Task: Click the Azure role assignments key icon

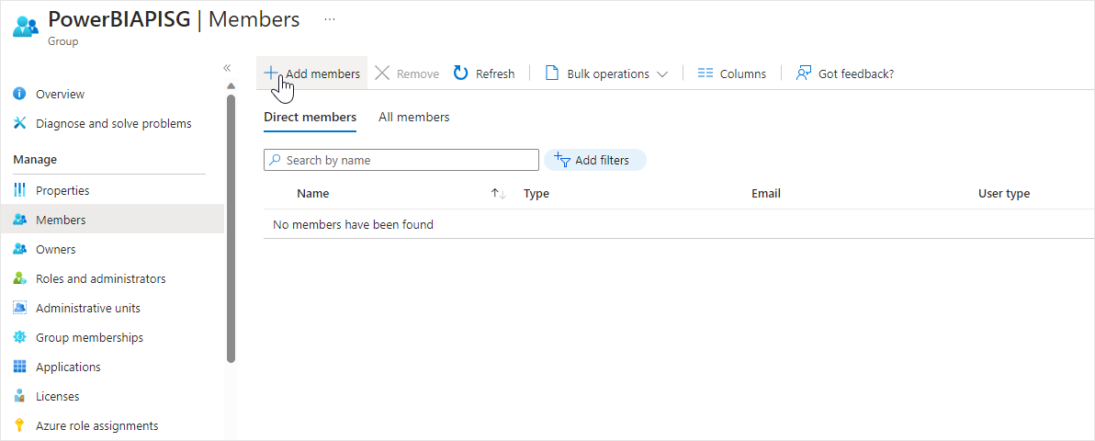Action: pyautogui.click(x=19, y=426)
